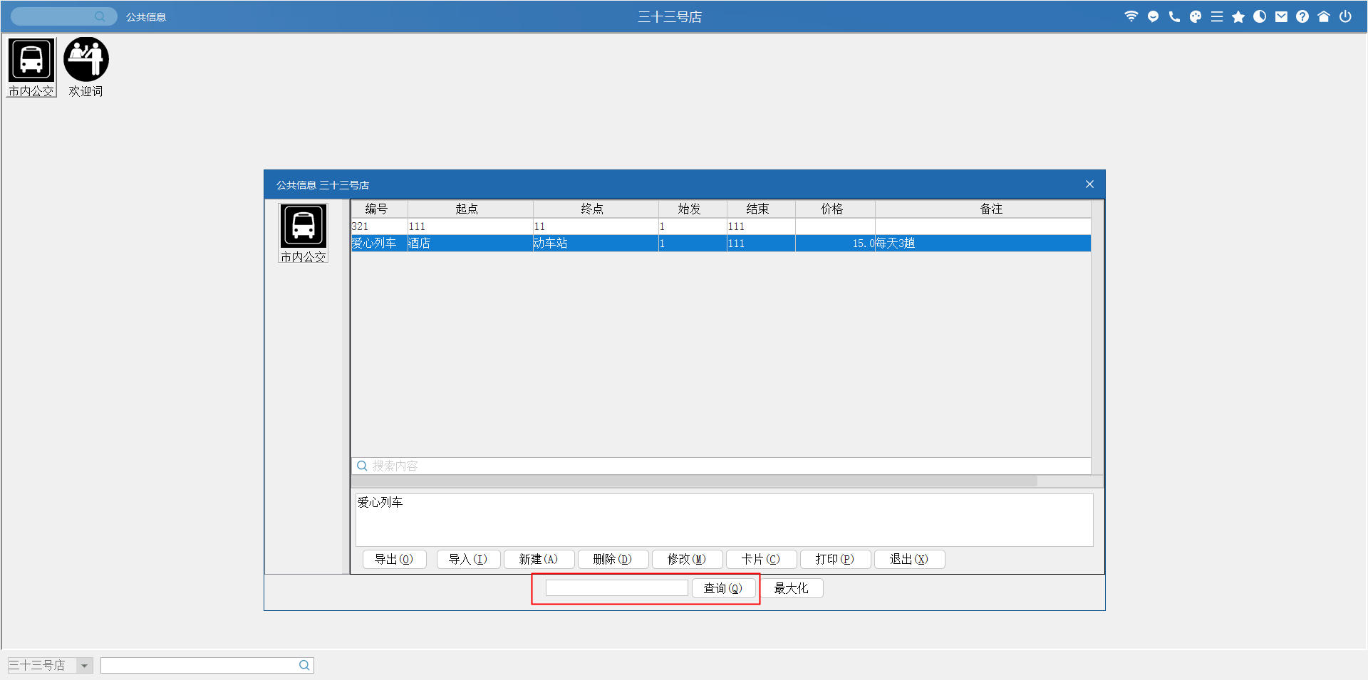
Task: Click the 备注 column header
Action: point(983,209)
